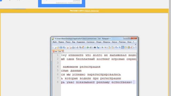Click line number 8 in the margin

58,82
